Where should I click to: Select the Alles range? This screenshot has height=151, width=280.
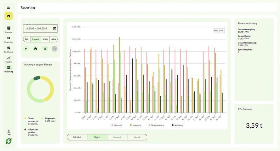[x=54, y=39]
